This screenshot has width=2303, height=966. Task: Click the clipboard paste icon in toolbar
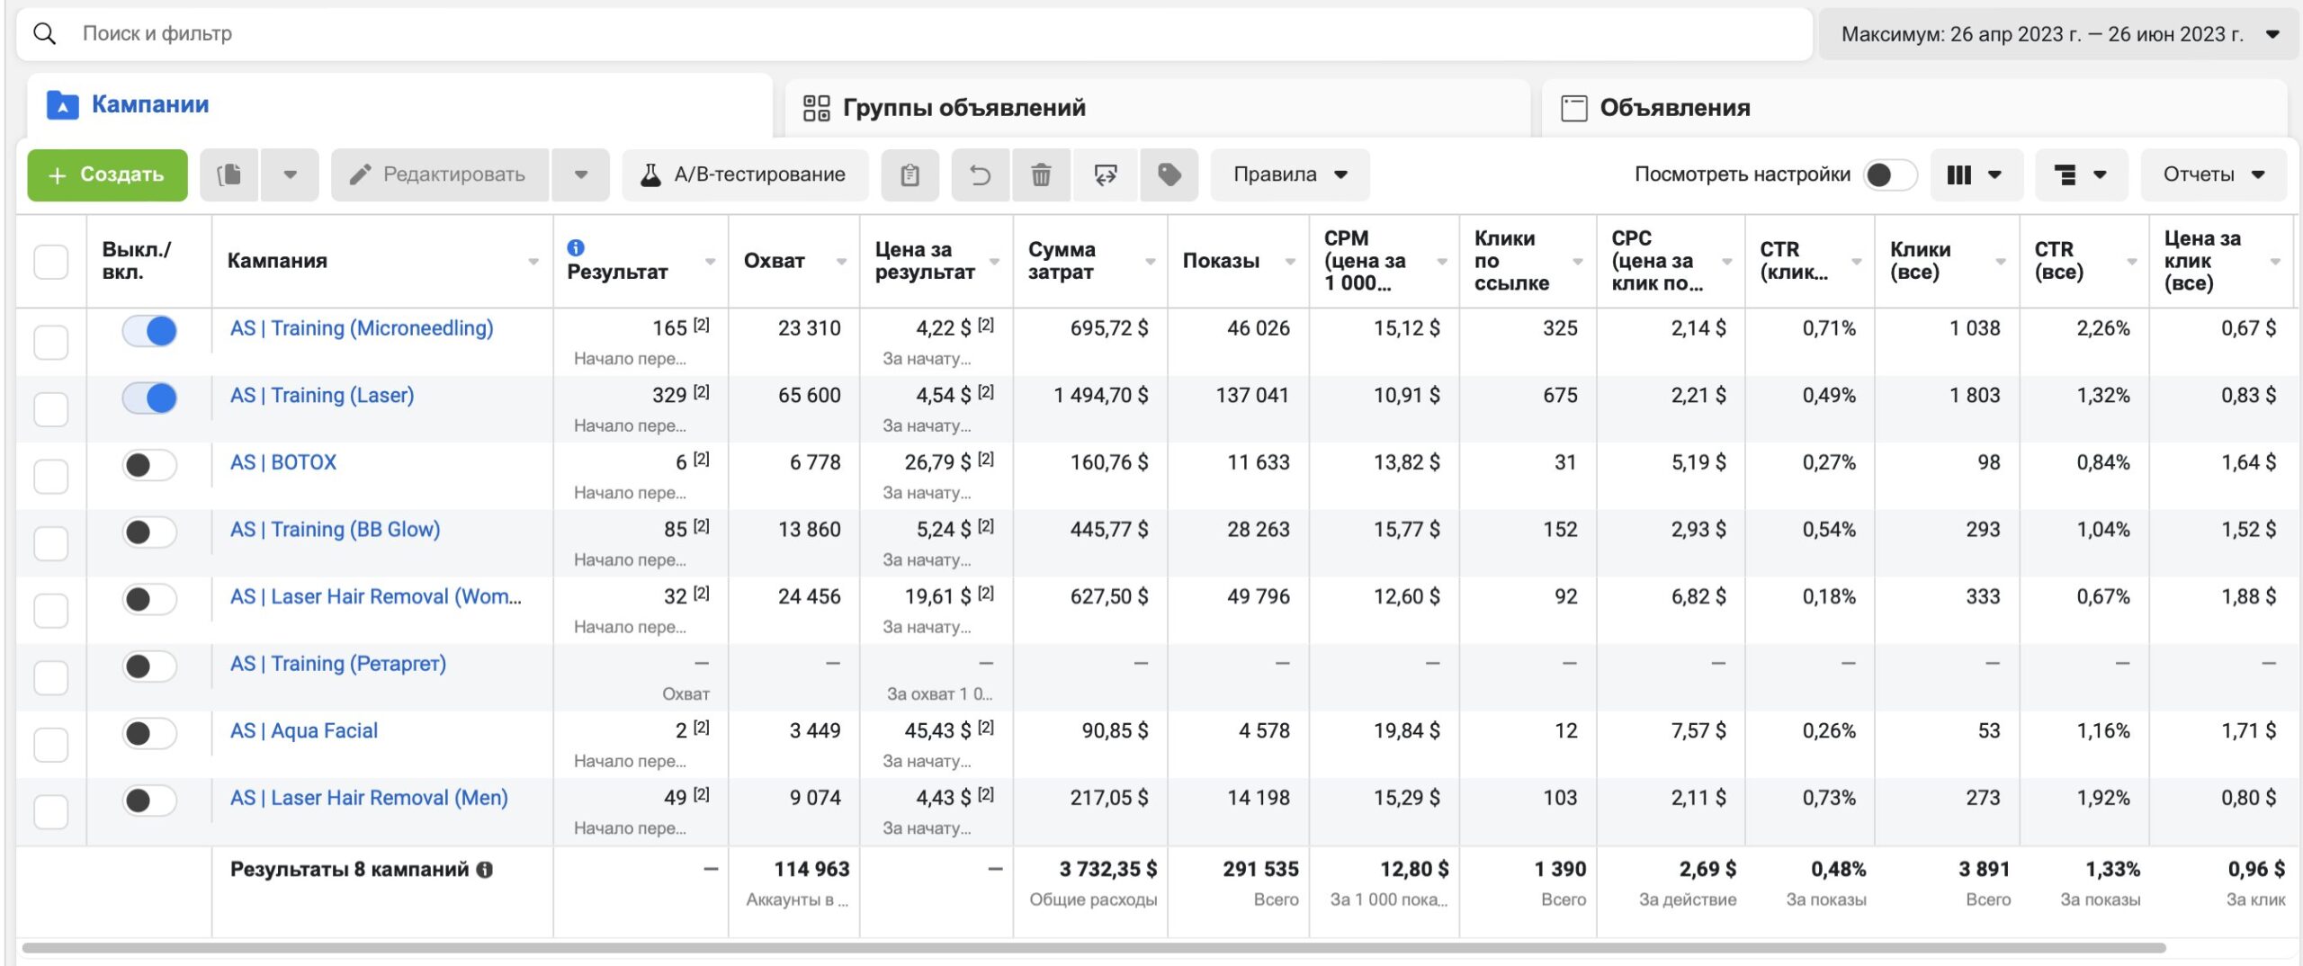[910, 174]
